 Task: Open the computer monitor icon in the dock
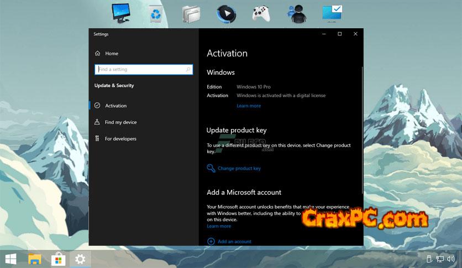(121, 12)
